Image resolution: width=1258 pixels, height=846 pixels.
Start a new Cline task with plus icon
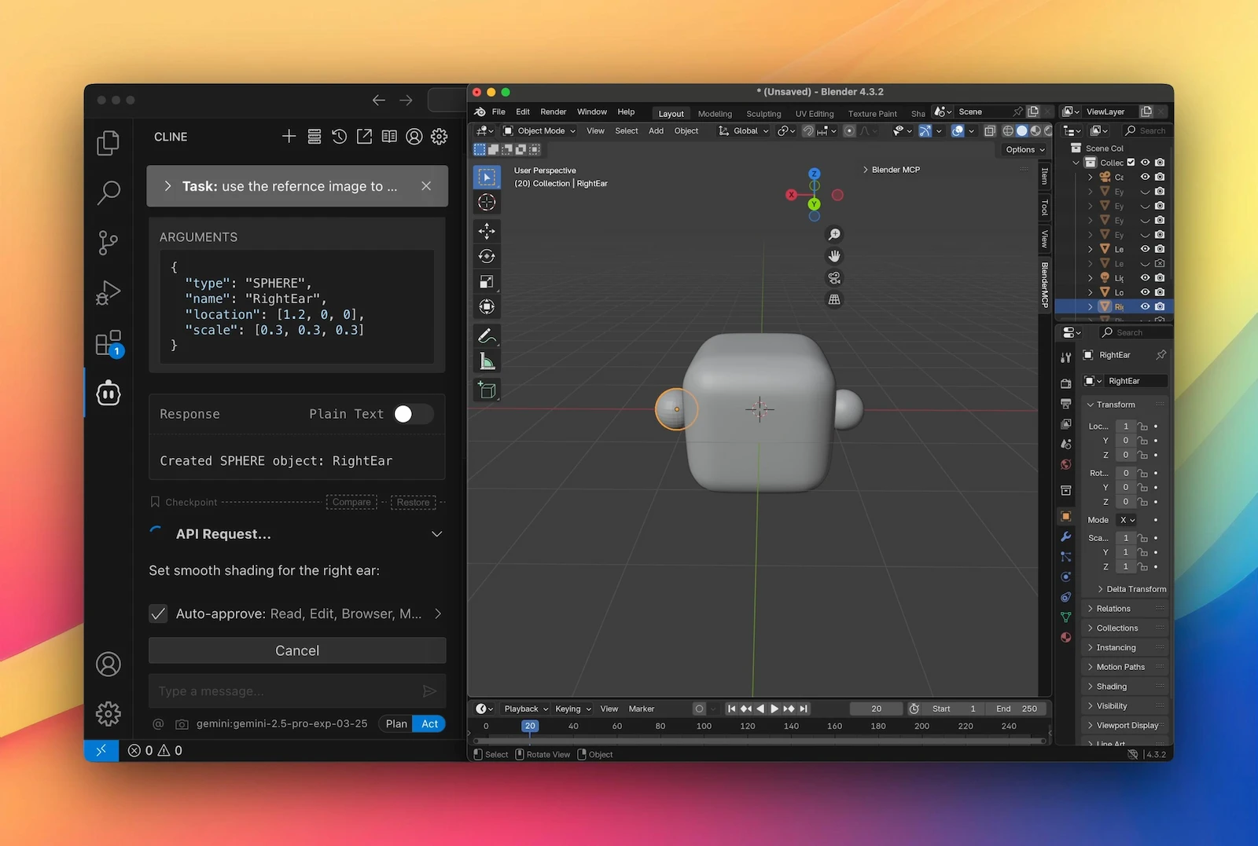point(289,137)
